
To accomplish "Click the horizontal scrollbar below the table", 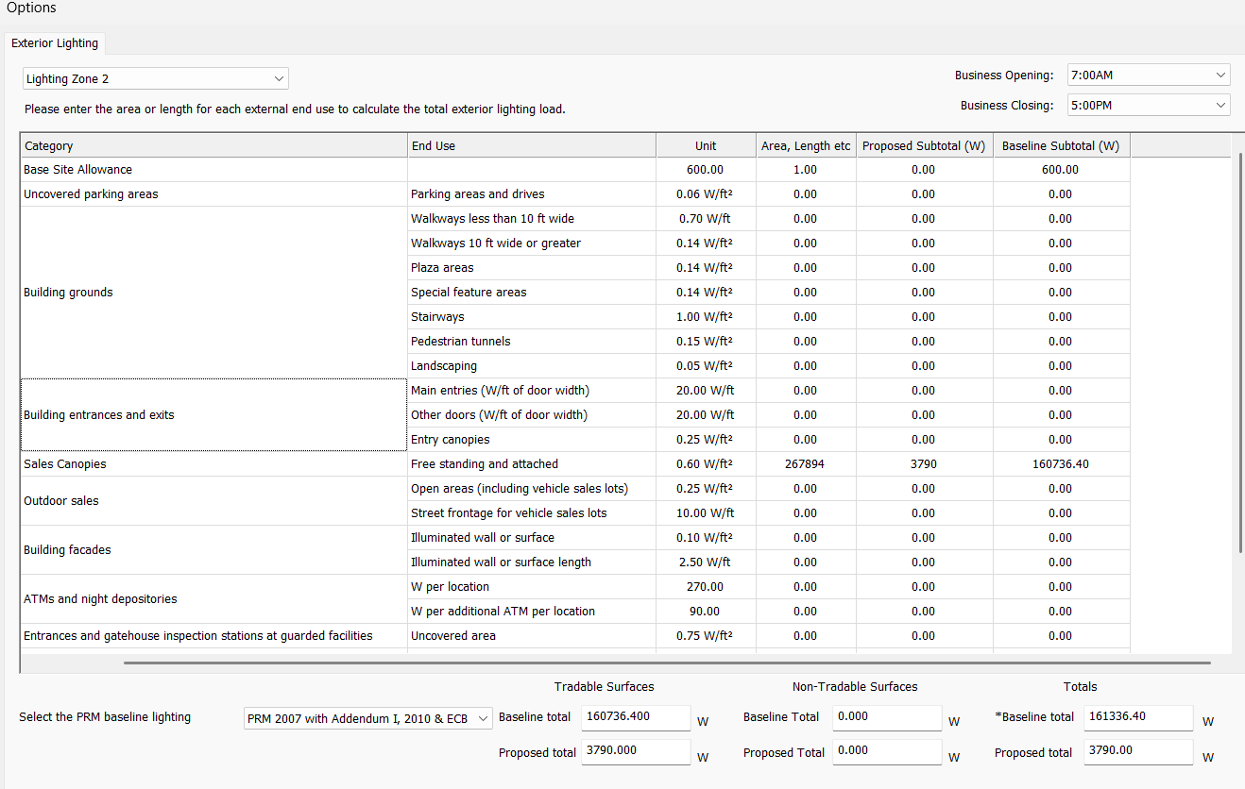I will point(666,663).
